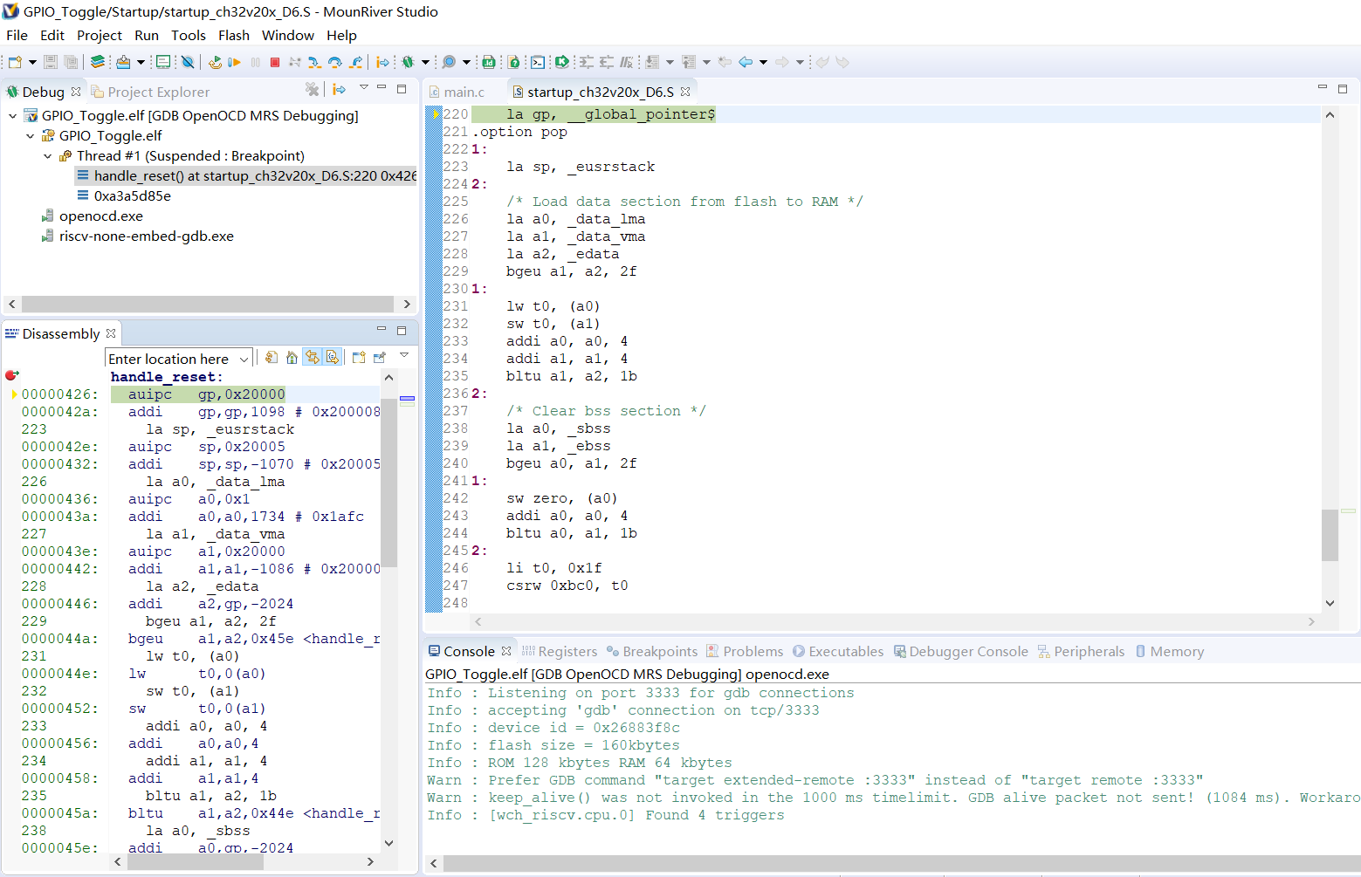The image size is (1361, 877).
Task: Select riscv-none-embed-gdb.exe in Debug tree
Action: pos(138,236)
